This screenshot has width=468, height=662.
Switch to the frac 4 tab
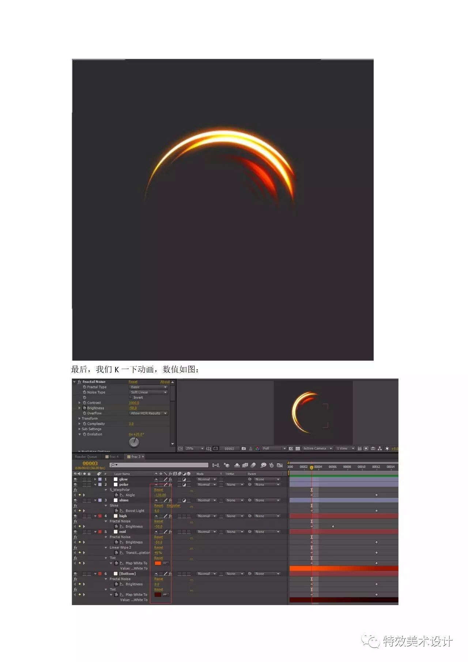coord(112,456)
